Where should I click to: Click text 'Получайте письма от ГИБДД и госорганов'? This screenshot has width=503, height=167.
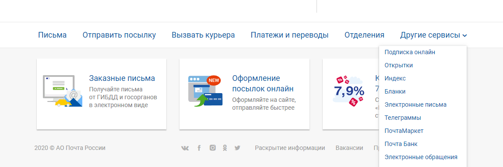click(123, 93)
